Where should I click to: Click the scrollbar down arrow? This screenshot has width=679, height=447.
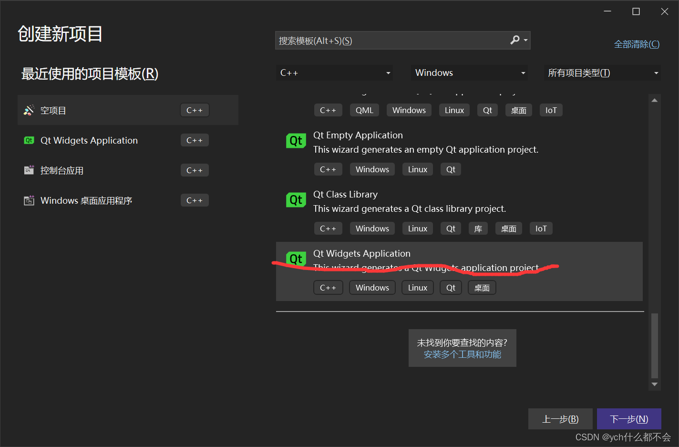click(x=654, y=385)
